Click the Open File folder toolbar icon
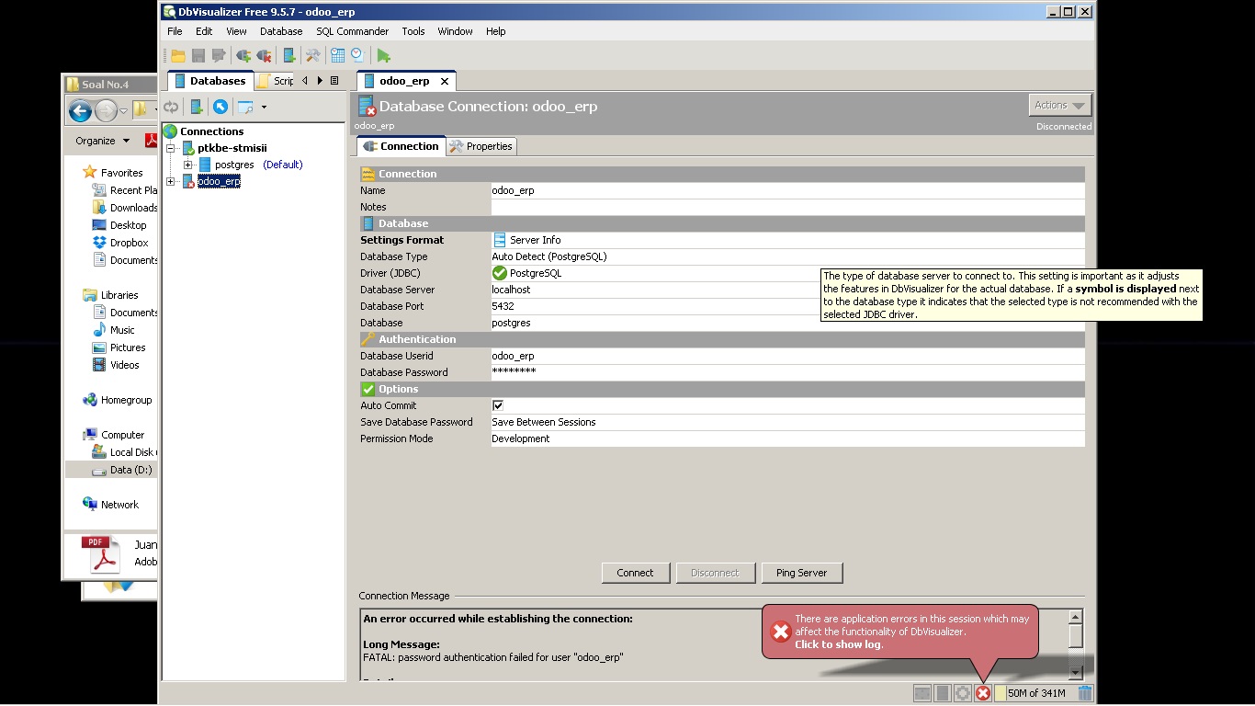This screenshot has height=706, width=1255. pyautogui.click(x=178, y=56)
